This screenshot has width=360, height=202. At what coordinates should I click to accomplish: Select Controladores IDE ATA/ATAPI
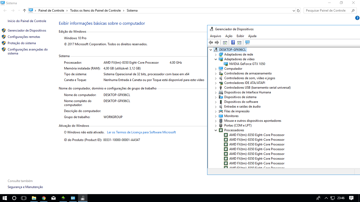click(x=245, y=83)
